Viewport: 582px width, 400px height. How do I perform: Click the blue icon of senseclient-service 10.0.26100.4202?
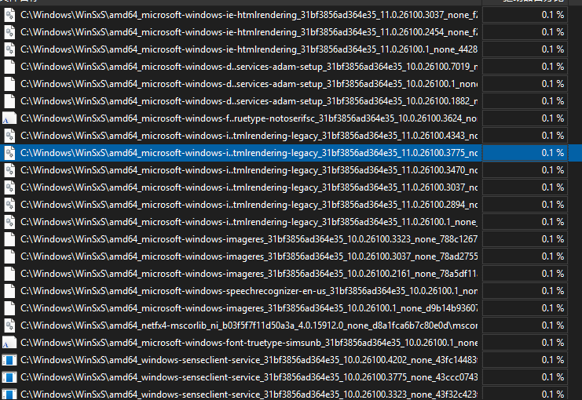click(9, 360)
